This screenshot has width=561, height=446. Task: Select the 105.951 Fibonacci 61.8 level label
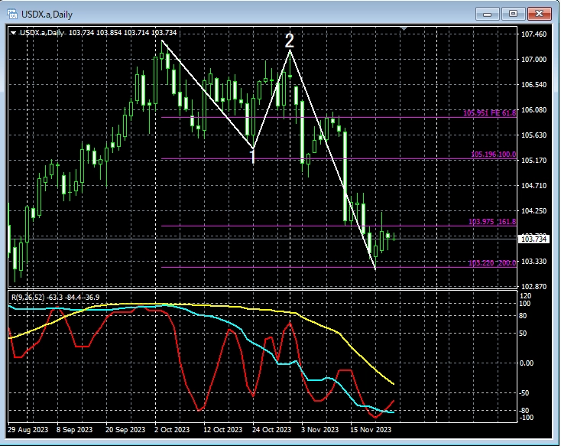(490, 113)
